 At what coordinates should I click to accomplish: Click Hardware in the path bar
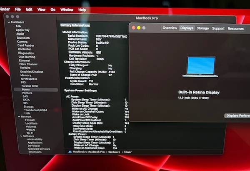[114, 152]
